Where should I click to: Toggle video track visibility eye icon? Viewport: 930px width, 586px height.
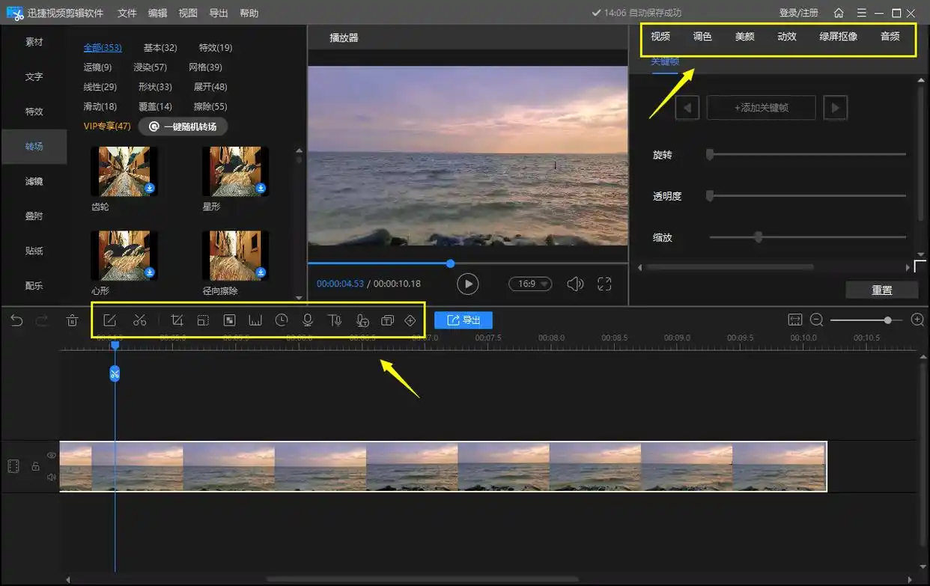pos(52,455)
